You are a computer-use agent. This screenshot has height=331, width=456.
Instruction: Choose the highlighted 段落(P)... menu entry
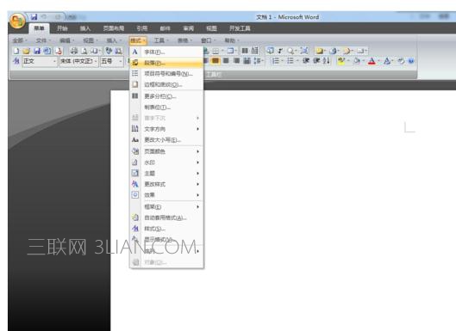click(166, 63)
